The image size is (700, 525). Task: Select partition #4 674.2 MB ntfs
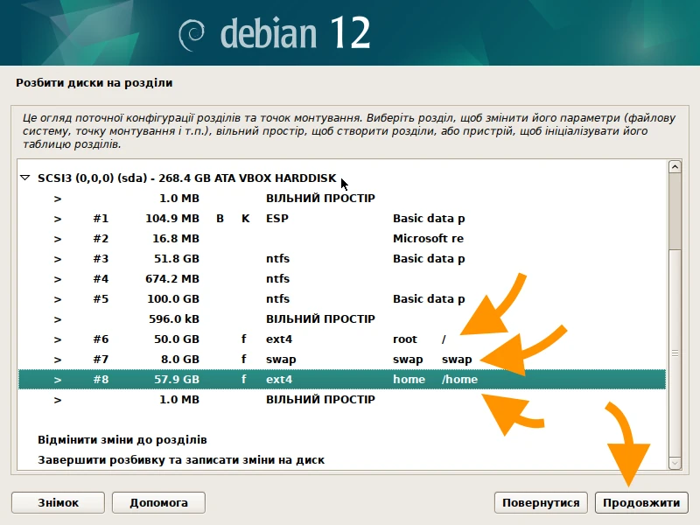(342, 278)
